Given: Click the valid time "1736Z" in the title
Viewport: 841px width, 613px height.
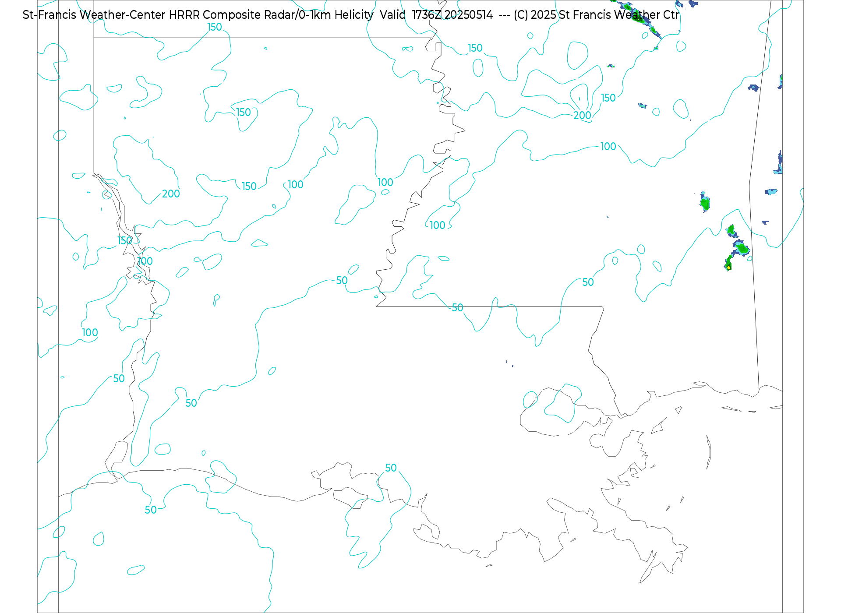Looking at the screenshot, I should [x=426, y=15].
